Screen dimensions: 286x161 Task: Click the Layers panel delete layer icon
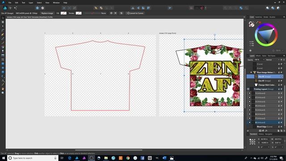tap(284, 131)
